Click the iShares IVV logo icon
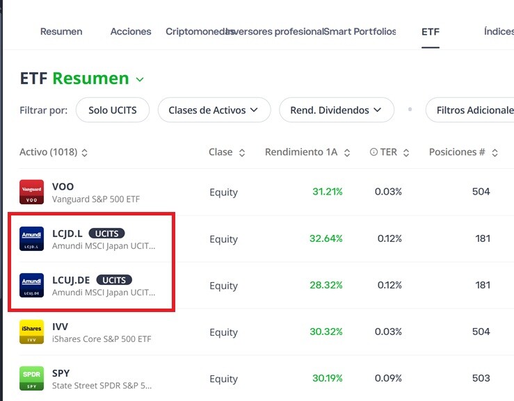This screenshot has height=401, width=514. pyautogui.click(x=31, y=332)
